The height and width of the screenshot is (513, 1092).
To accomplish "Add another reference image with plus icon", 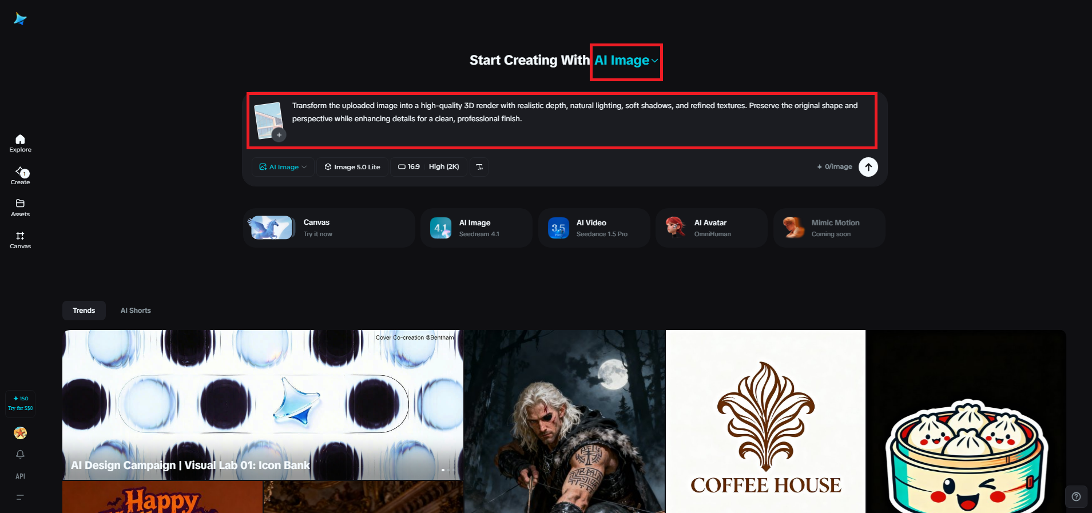I will [279, 135].
